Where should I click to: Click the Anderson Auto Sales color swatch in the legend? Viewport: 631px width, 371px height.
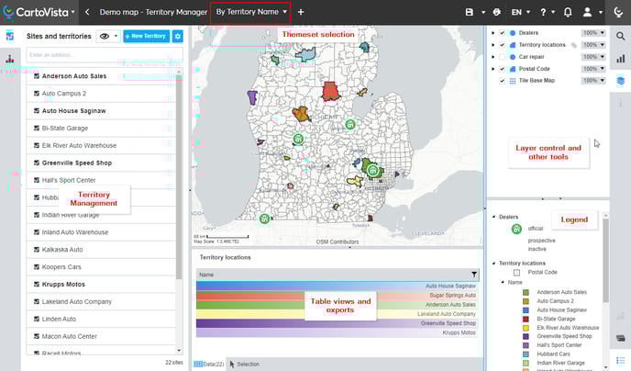(526, 292)
